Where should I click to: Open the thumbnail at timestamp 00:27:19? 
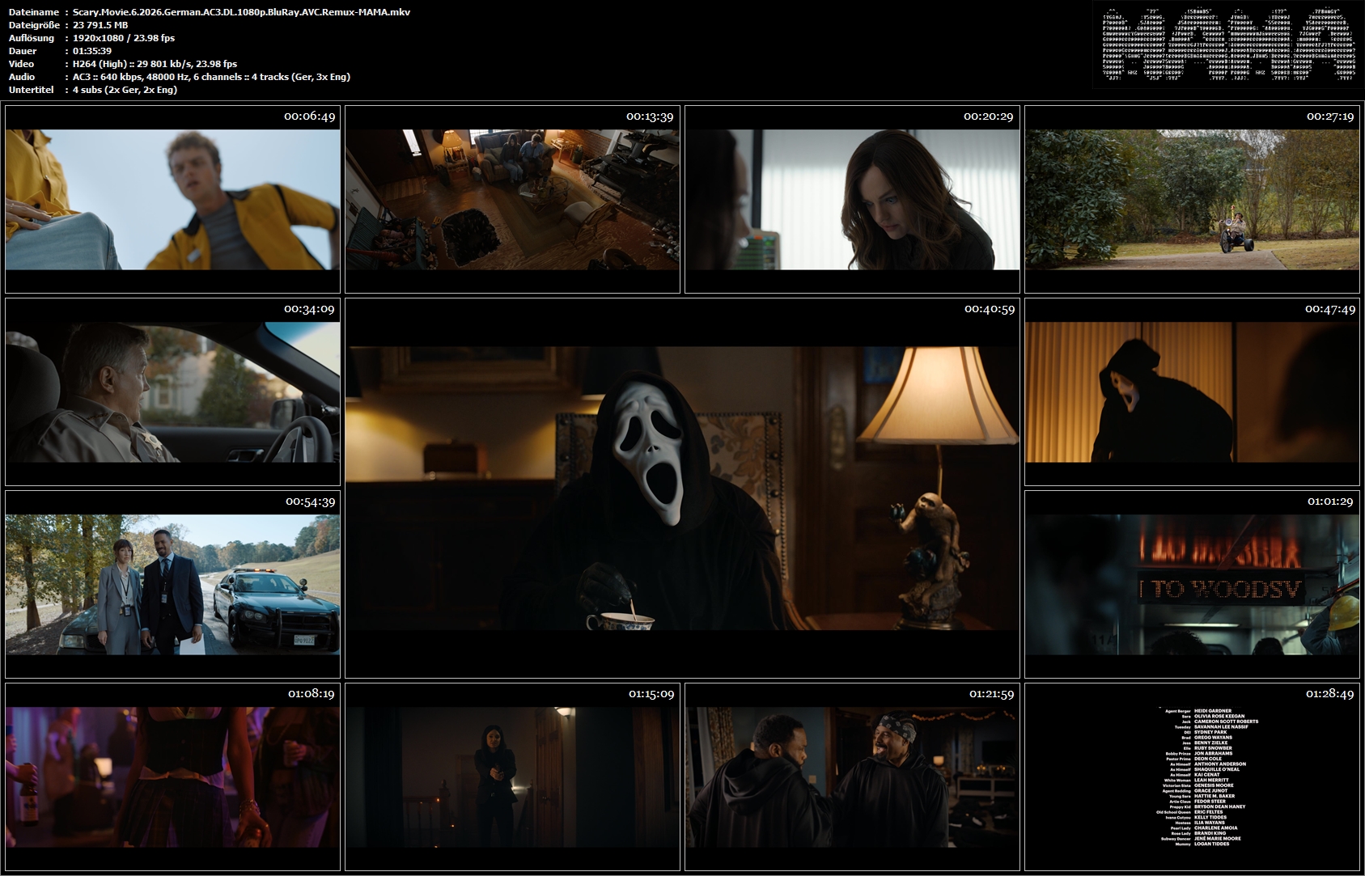click(x=1192, y=199)
